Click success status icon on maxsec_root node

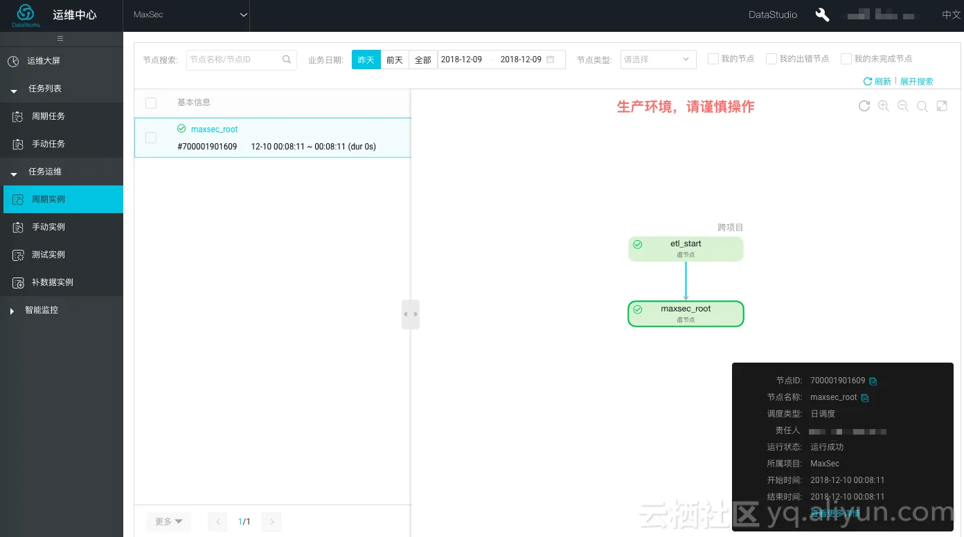tap(638, 309)
